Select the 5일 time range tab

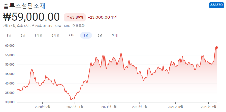(x=23, y=35)
